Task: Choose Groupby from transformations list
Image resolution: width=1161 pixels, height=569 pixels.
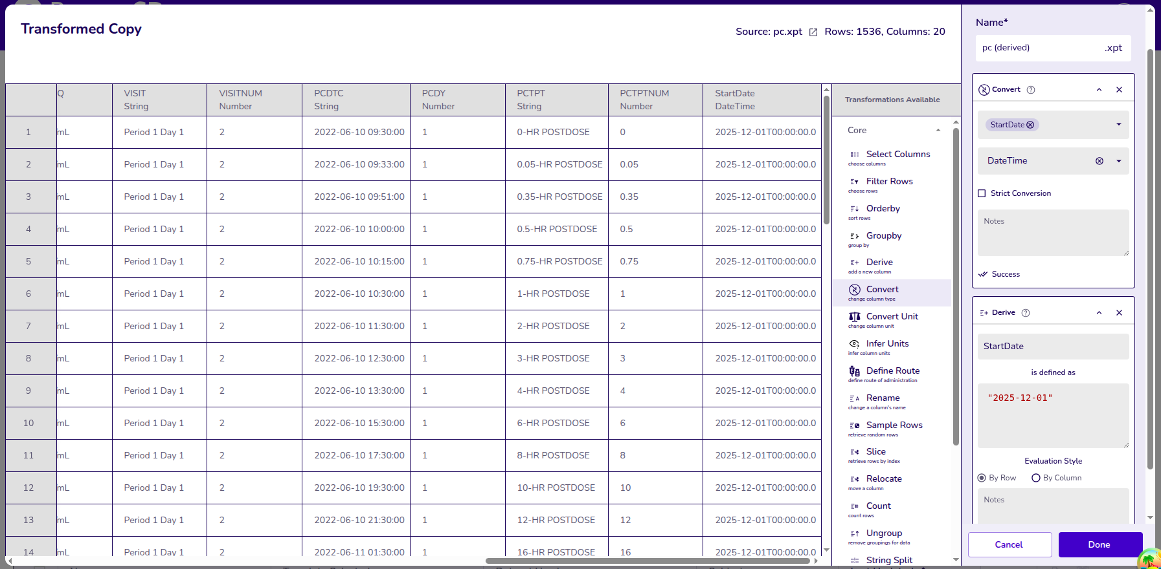Action: [883, 236]
